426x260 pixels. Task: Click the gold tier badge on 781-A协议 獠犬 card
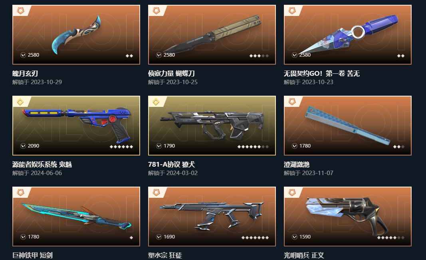pyautogui.click(x=156, y=102)
